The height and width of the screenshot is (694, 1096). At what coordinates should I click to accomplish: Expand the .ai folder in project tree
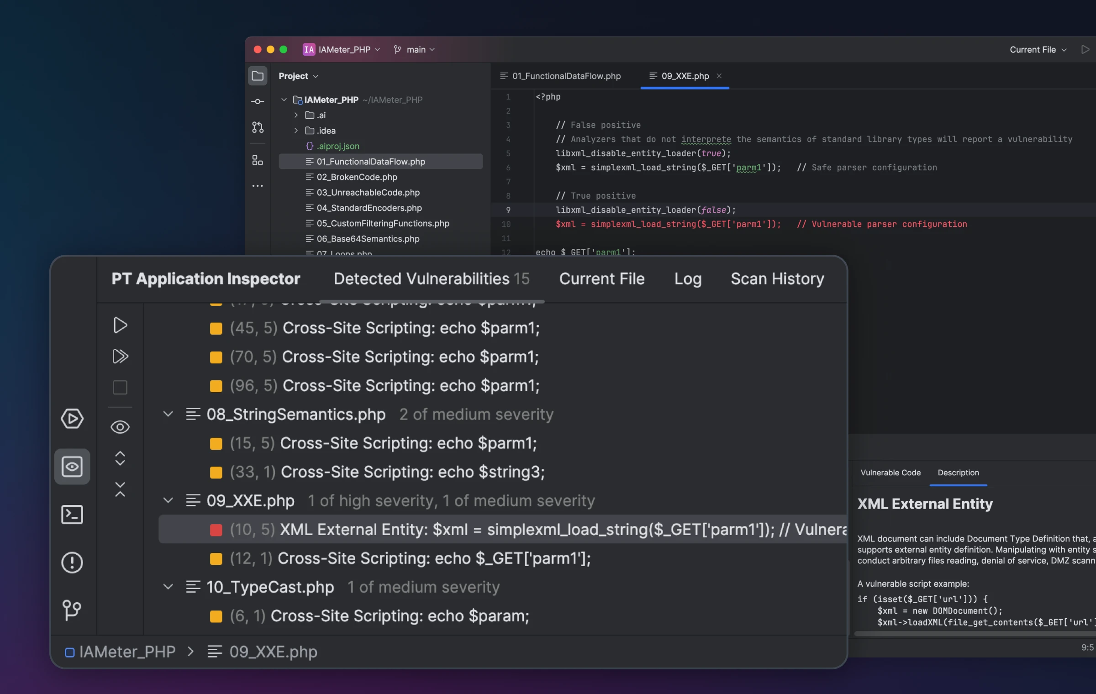coord(295,115)
